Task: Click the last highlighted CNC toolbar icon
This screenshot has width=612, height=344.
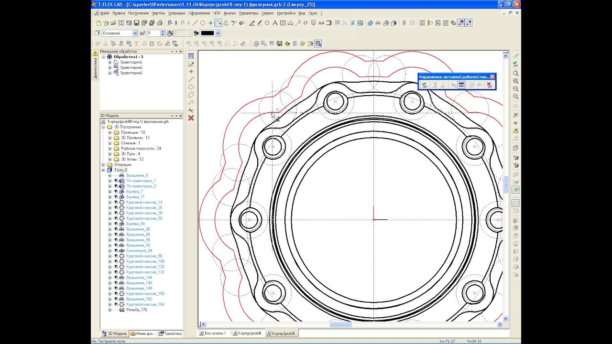Action: click(318, 43)
